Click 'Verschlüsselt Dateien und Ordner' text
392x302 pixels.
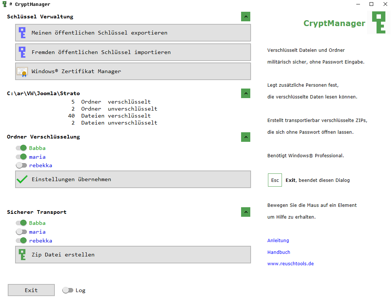point(306,50)
